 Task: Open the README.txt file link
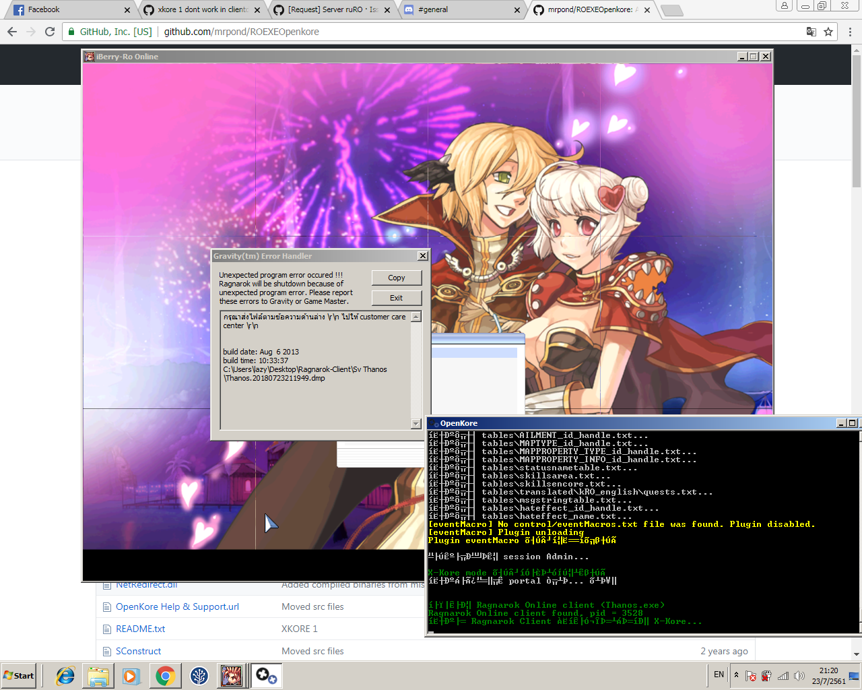click(x=140, y=629)
